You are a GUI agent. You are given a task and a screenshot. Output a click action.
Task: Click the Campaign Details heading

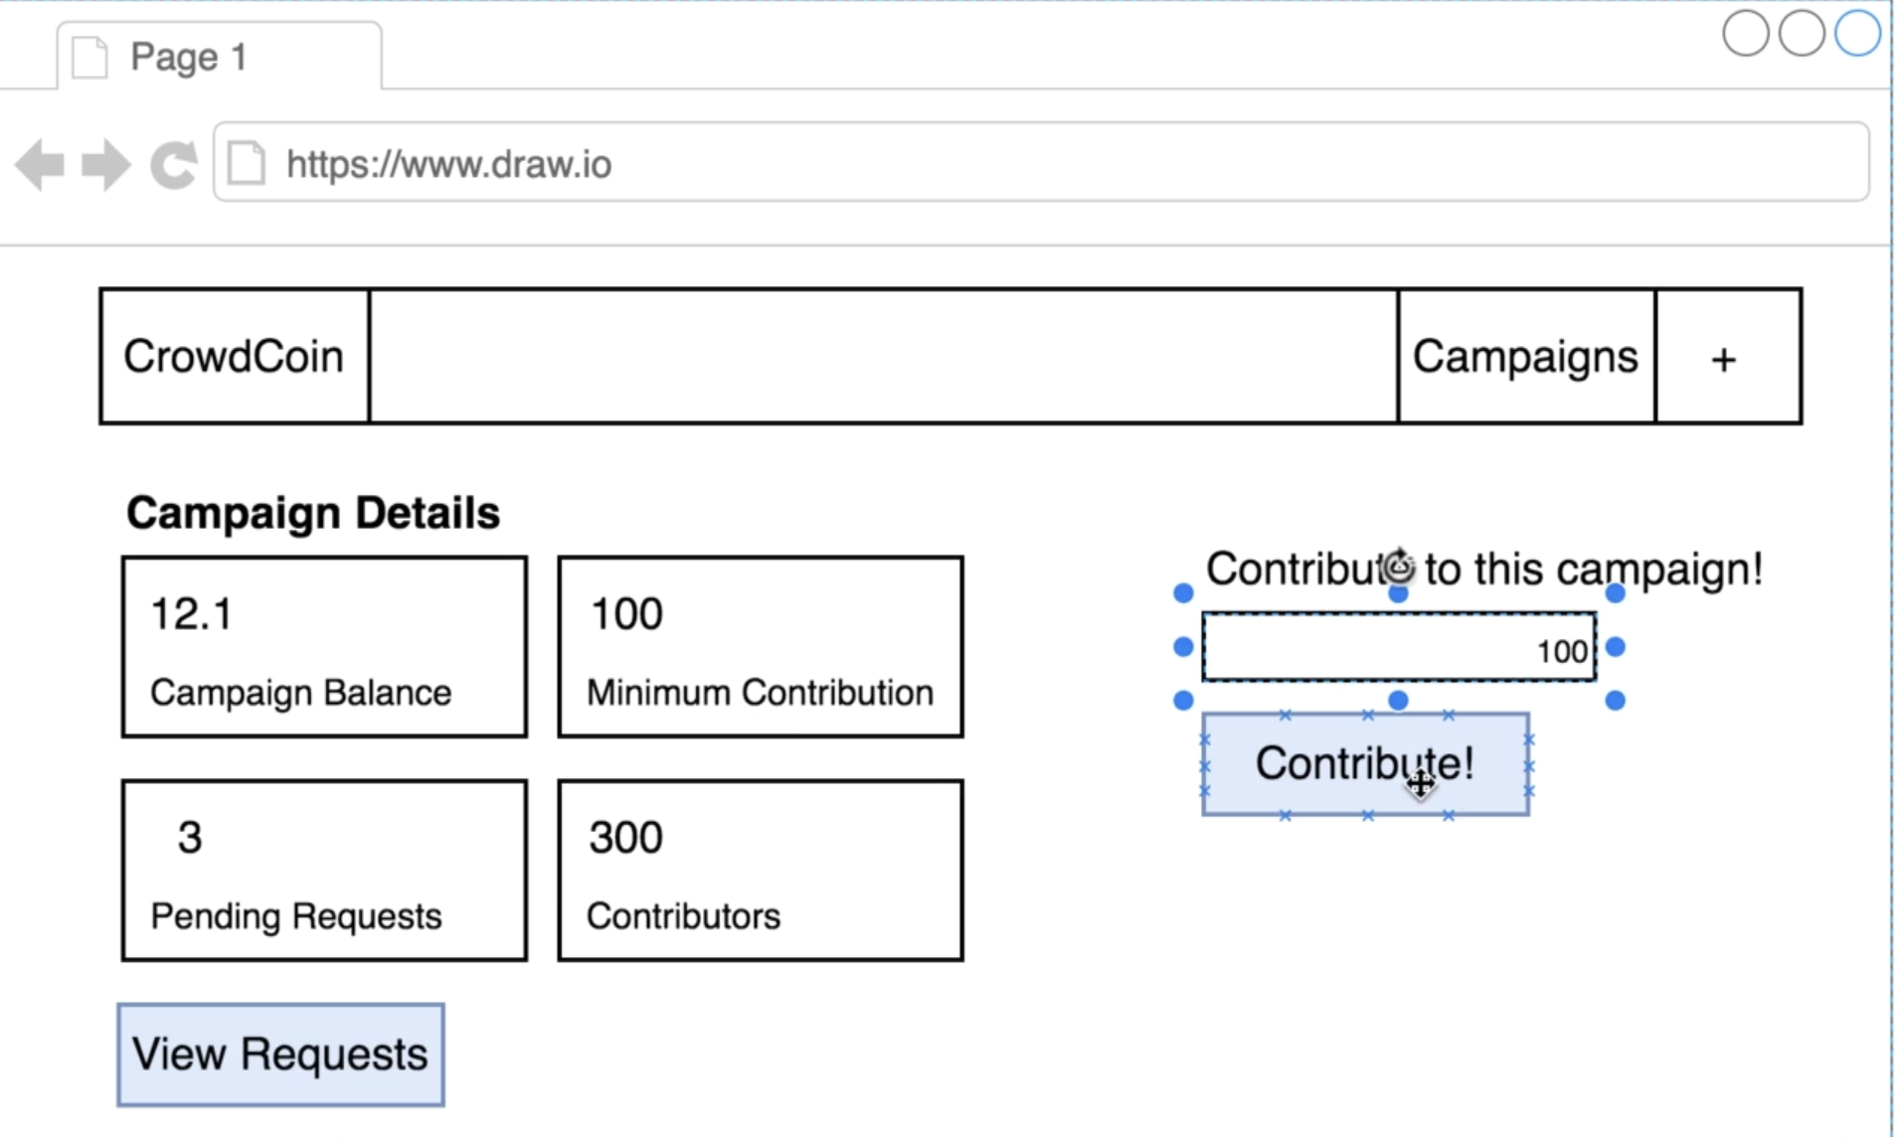(313, 514)
